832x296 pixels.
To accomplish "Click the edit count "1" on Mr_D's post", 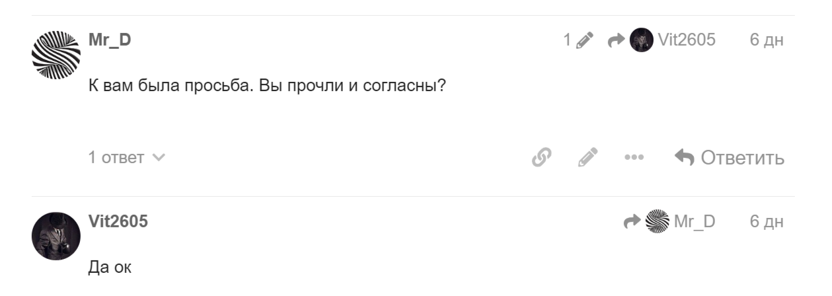I will 566,41.
